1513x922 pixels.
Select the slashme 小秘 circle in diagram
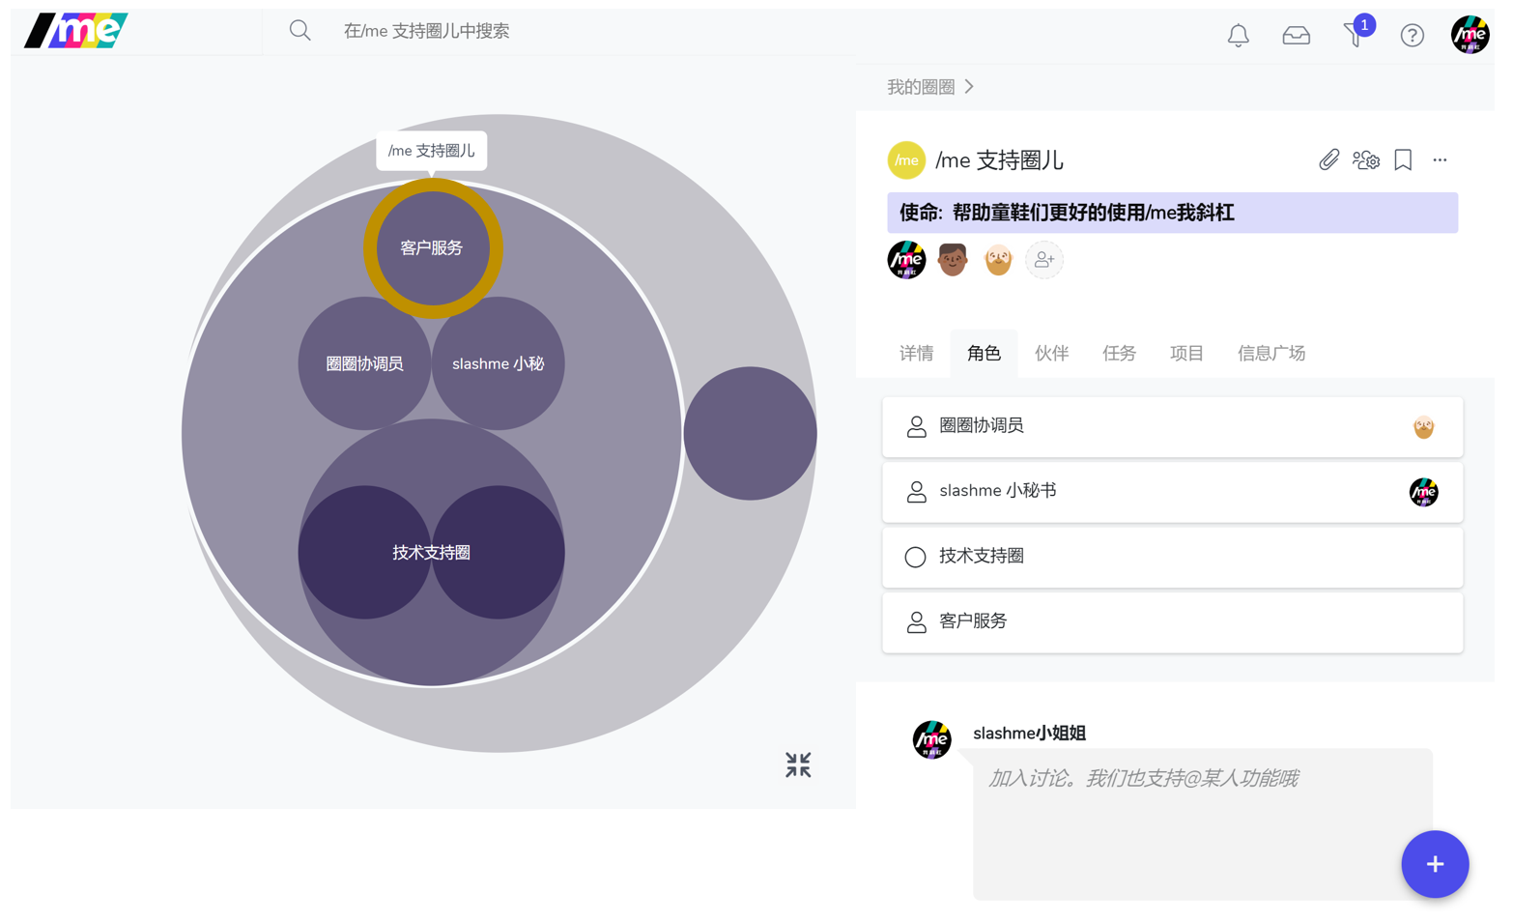coord(498,363)
